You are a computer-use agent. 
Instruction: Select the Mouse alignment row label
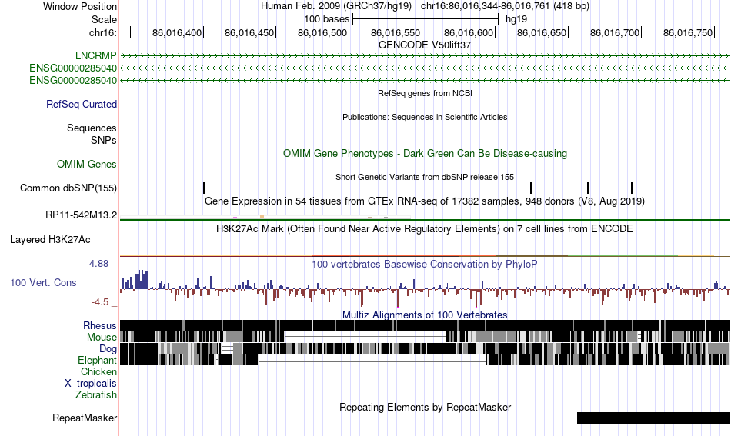(x=102, y=337)
